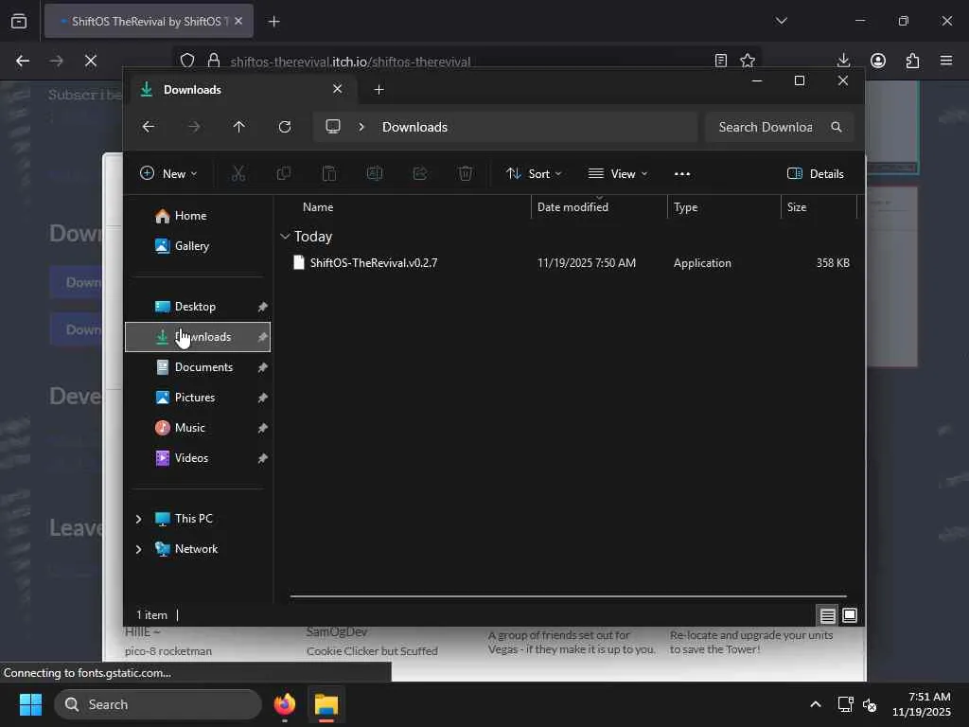Screen dimensions: 969x727
Task: Go up one folder level in Explorer
Action: click(x=239, y=127)
